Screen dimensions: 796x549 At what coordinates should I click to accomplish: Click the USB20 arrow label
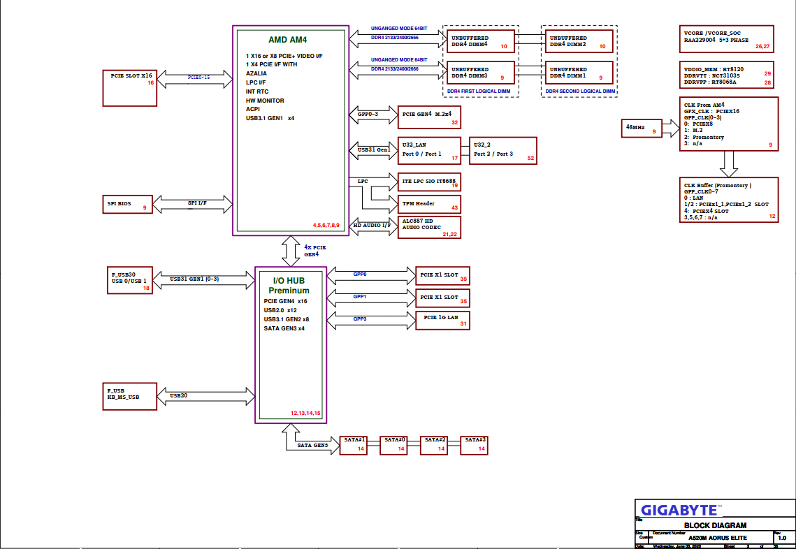tap(179, 395)
